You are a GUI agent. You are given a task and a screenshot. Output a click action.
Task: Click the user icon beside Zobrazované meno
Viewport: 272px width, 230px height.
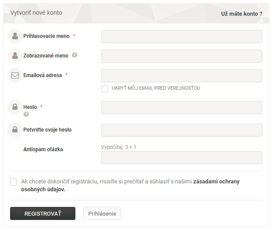click(x=15, y=56)
